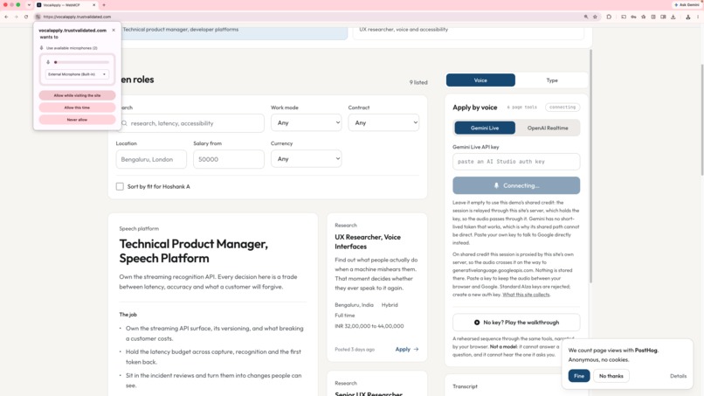Viewport: 704px width, 396px height.
Task: Click the Ask Gemini button
Action: pyautogui.click(x=687, y=5)
